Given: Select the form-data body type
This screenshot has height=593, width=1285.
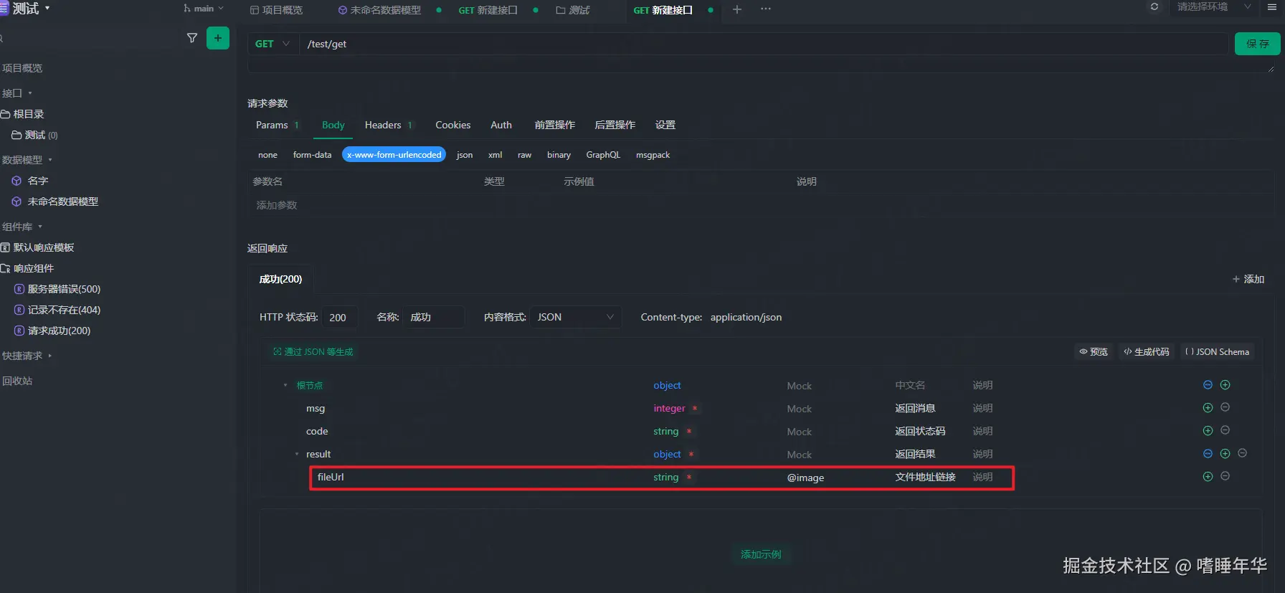Looking at the screenshot, I should 312,155.
